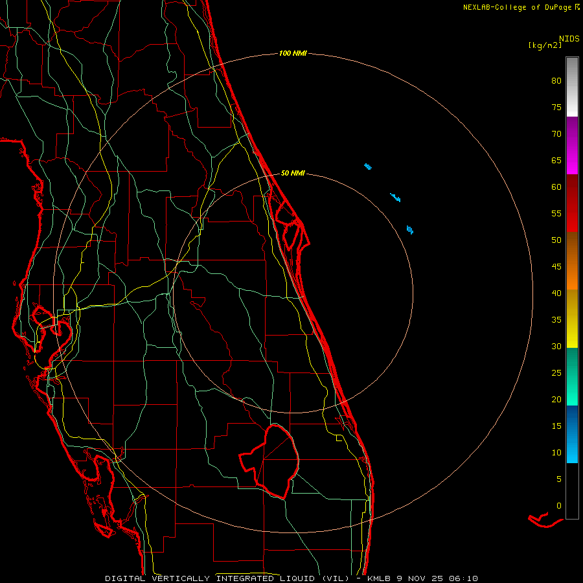Select the magenta segment of the color scale

coord(572,145)
